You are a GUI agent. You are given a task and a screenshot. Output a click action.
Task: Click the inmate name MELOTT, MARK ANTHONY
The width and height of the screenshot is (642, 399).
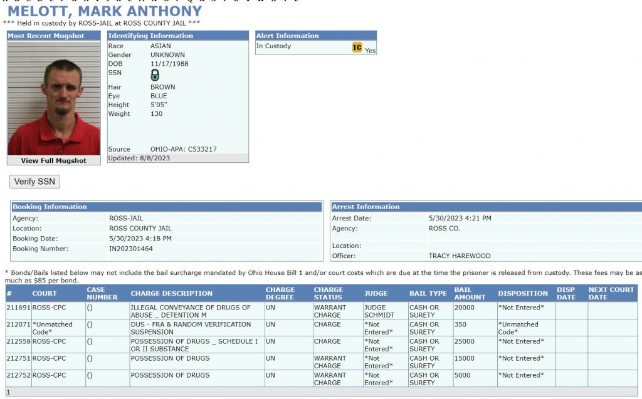(105, 11)
